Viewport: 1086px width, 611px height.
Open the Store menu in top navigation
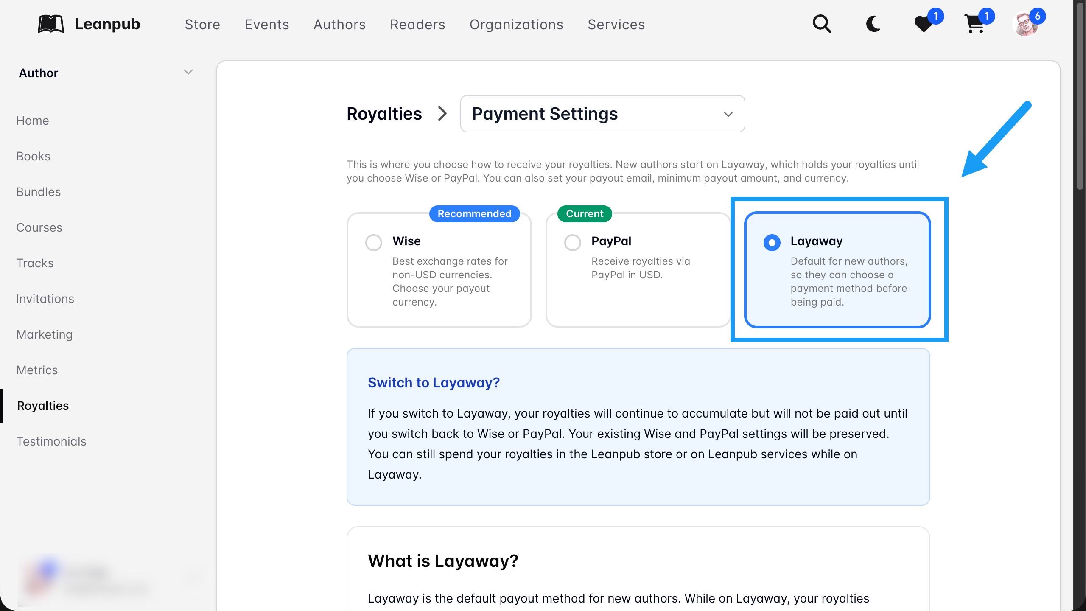click(202, 25)
